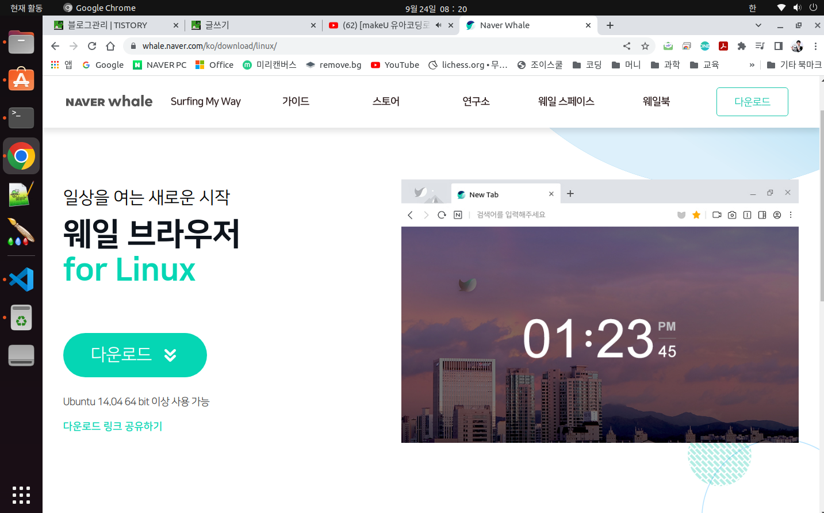
Task: Open the Chrome three-dot menu
Action: point(815,46)
